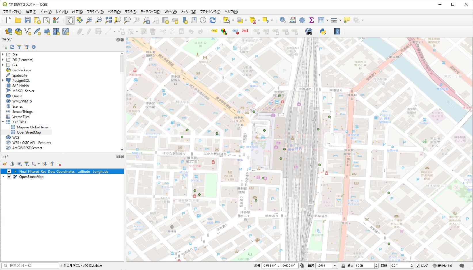Image resolution: width=473 pixels, height=270 pixels.
Task: Click the Refresh map canvas icon
Action: click(x=213, y=20)
